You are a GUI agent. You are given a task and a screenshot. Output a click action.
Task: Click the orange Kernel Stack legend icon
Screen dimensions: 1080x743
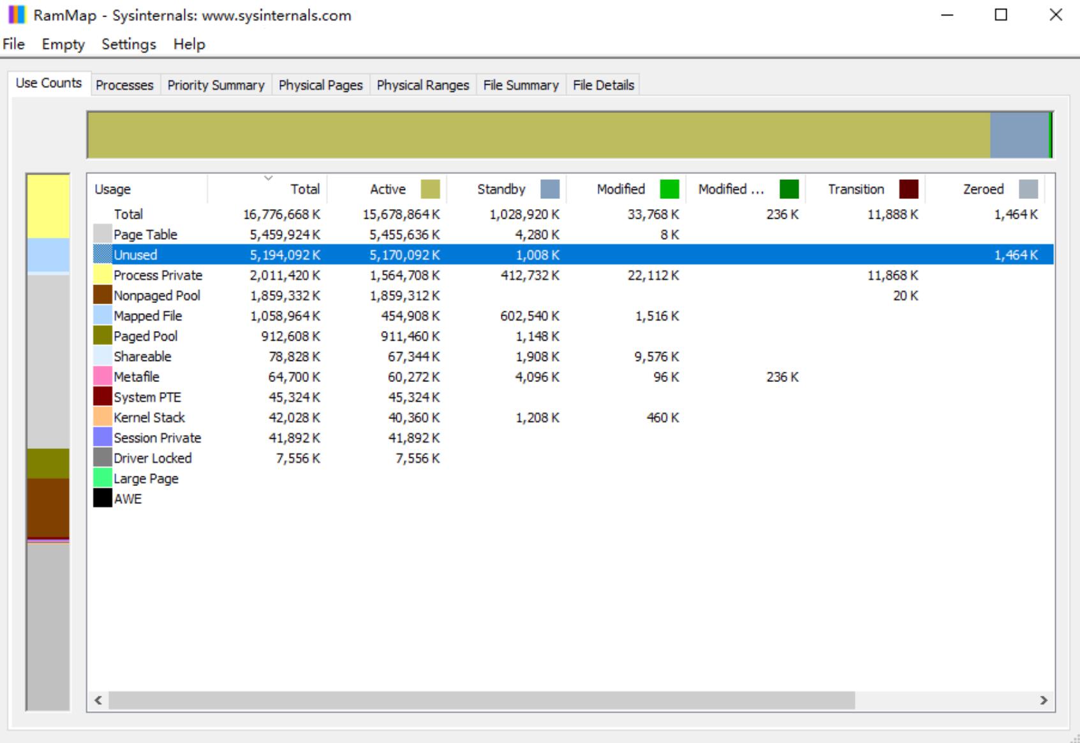[x=103, y=417]
